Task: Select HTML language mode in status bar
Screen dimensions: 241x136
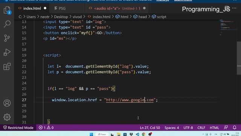Action: click(x=214, y=128)
